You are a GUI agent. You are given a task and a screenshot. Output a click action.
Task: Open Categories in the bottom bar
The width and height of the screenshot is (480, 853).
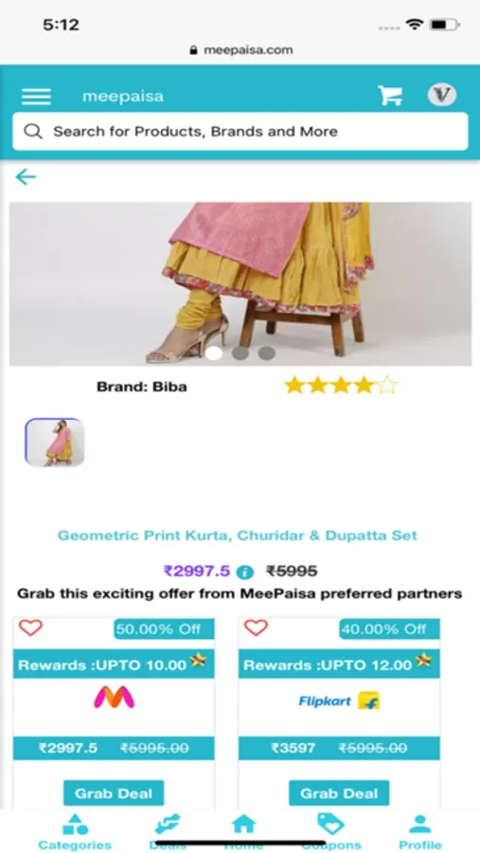[x=75, y=832]
